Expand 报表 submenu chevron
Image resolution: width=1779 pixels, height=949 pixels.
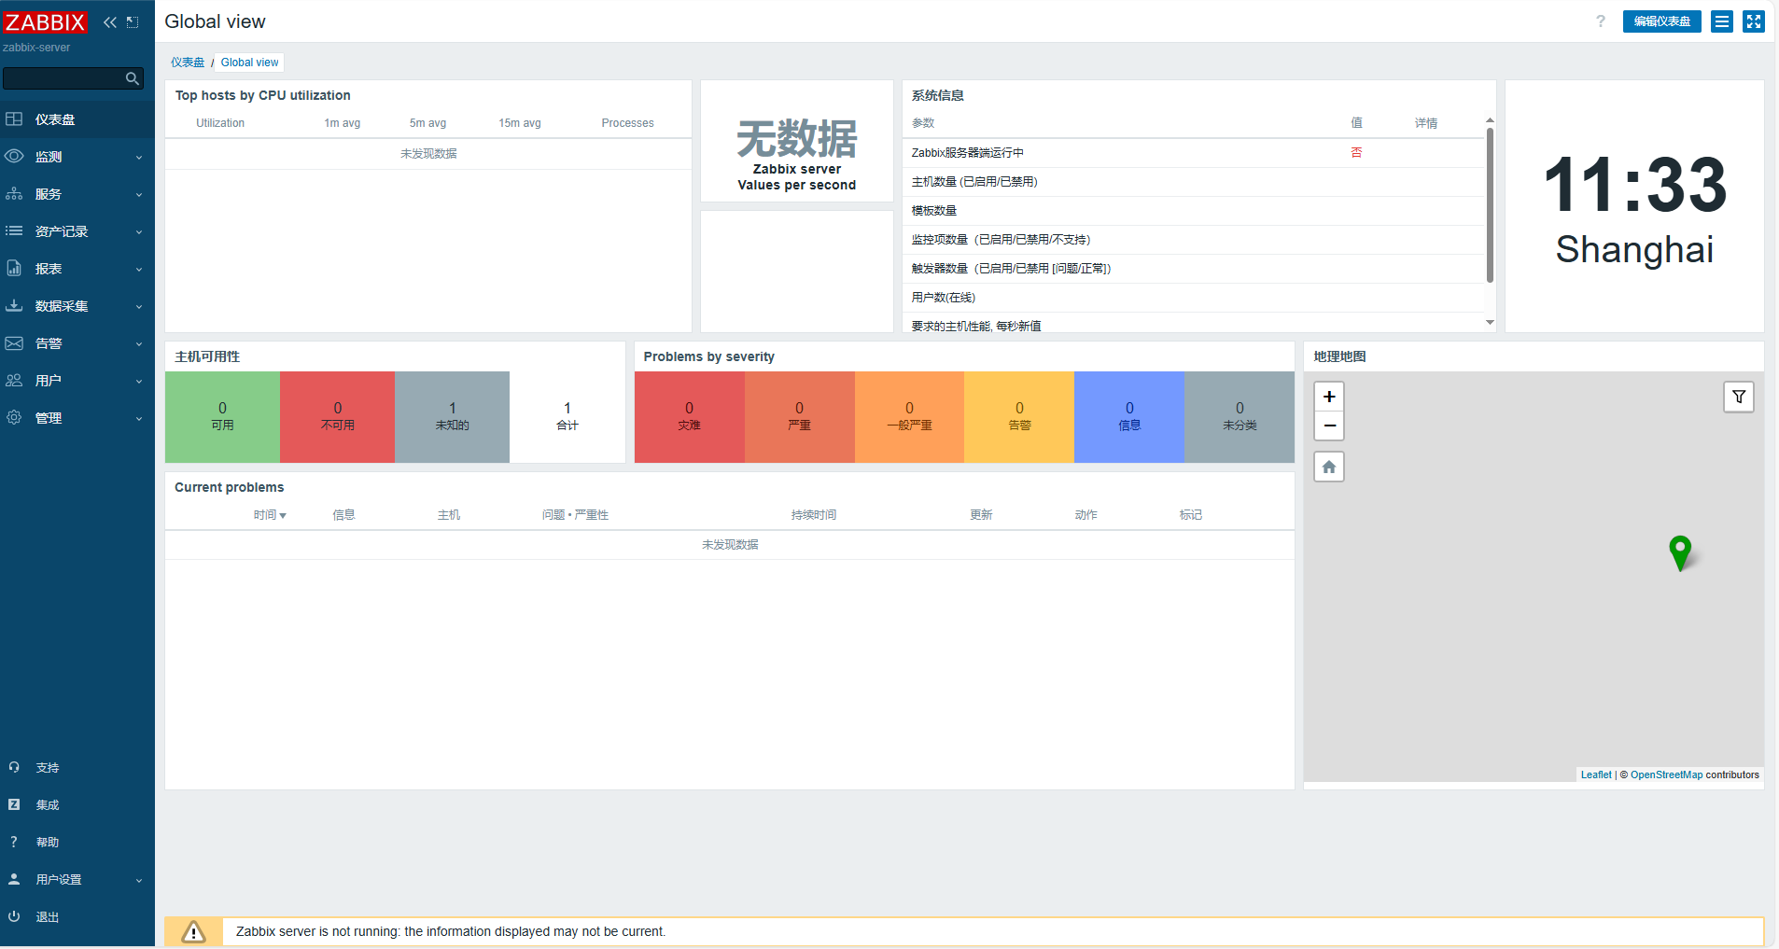pos(139,270)
